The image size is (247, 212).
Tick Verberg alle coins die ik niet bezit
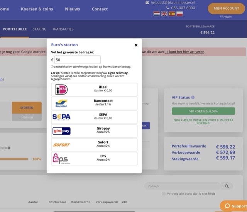coord(164,193)
